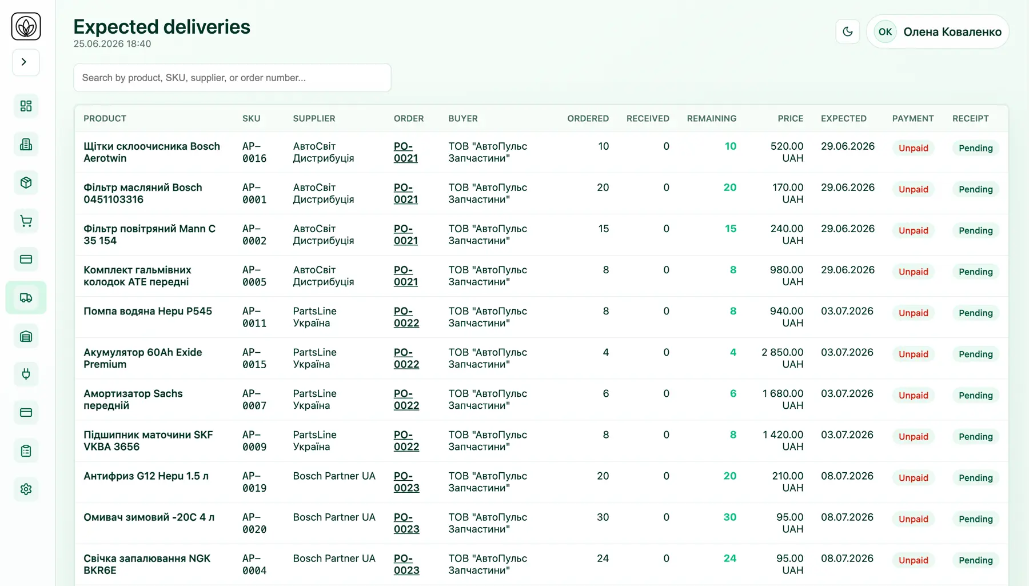Click supplier PartsLine Україна in Підшипник row

pos(314,440)
